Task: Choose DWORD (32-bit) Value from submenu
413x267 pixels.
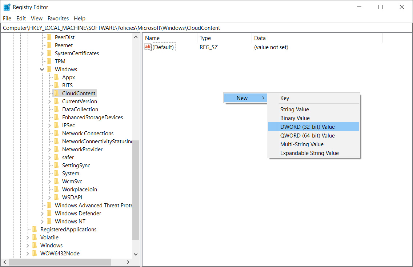Action: (313, 127)
